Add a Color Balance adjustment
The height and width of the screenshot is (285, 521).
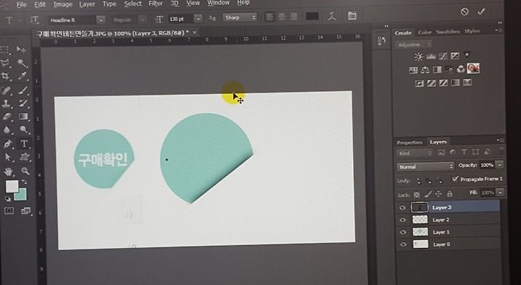coord(425,69)
